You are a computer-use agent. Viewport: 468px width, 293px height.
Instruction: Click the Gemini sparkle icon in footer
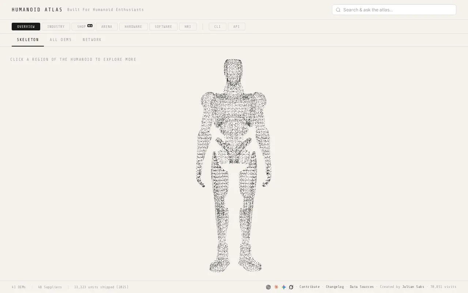point(284,287)
